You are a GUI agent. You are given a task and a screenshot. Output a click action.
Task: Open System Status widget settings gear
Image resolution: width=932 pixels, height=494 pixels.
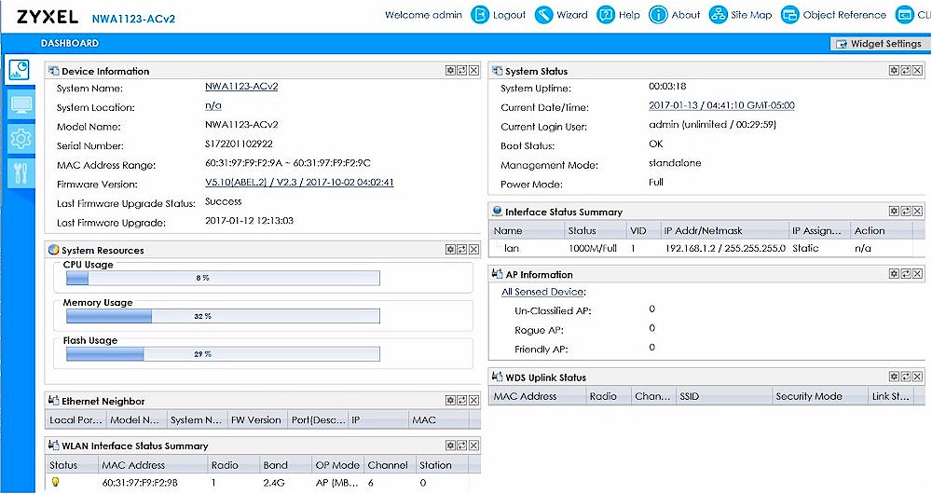click(x=894, y=70)
